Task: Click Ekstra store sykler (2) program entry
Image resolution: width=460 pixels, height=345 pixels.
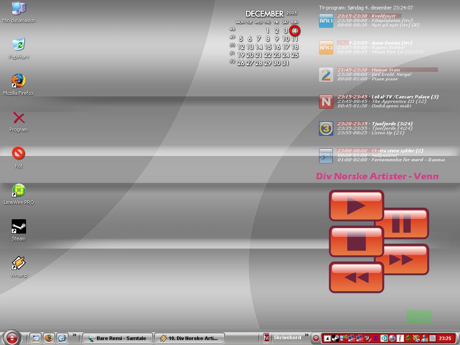Action: pyautogui.click(x=380, y=150)
